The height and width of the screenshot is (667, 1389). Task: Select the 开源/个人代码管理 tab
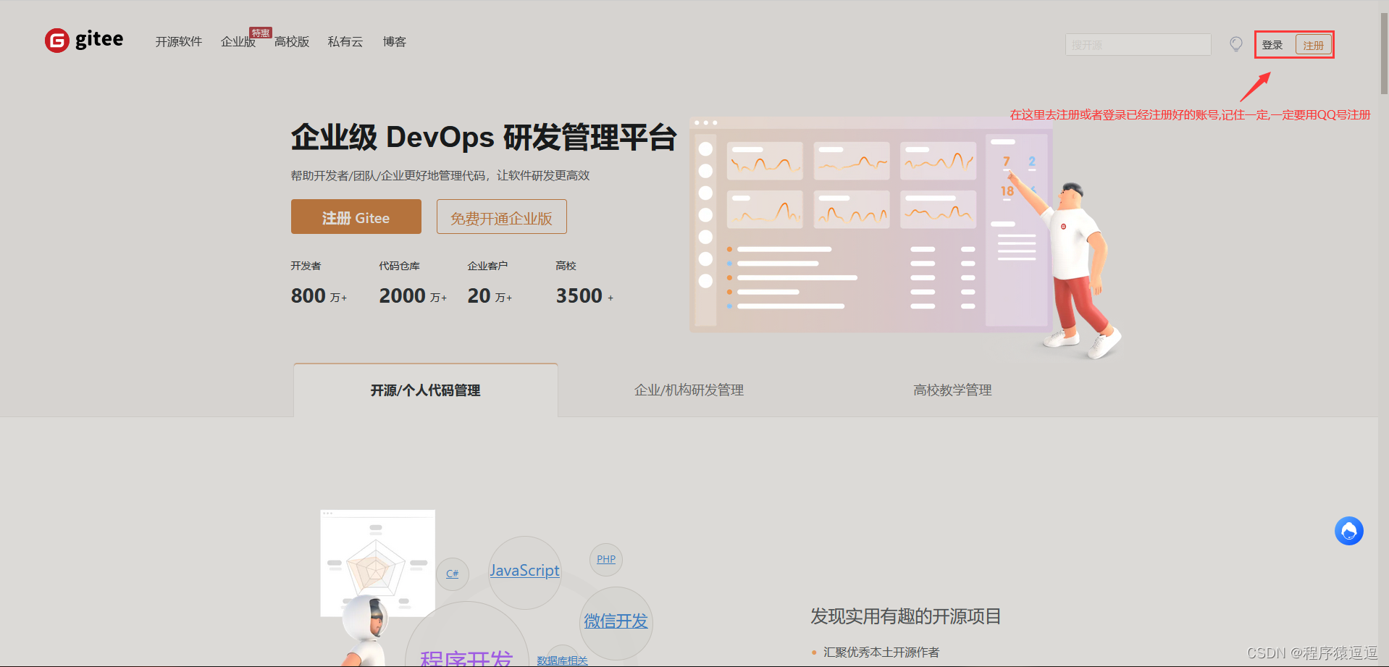click(x=426, y=390)
